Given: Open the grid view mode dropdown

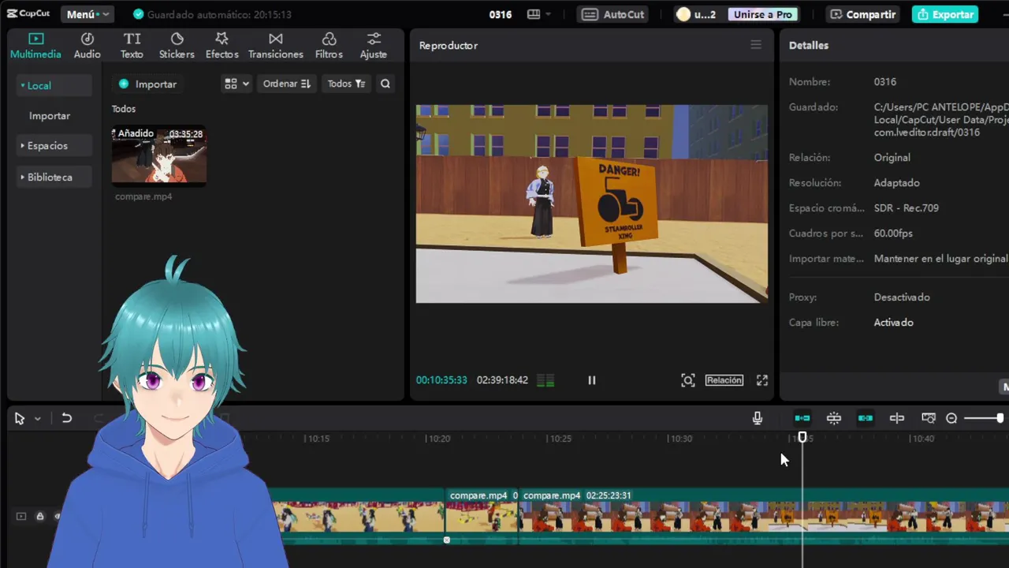Looking at the screenshot, I should coord(236,84).
